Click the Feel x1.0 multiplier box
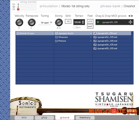Viewport: 139px width, 120px height. (x=90, y=21)
